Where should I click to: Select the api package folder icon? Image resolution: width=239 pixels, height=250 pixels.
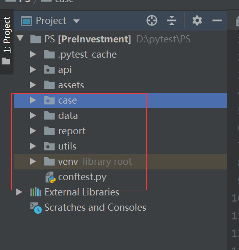tap(49, 69)
